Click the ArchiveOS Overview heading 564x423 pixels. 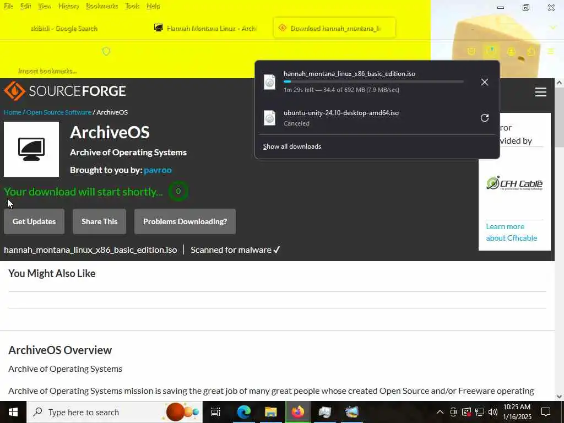pyautogui.click(x=60, y=350)
